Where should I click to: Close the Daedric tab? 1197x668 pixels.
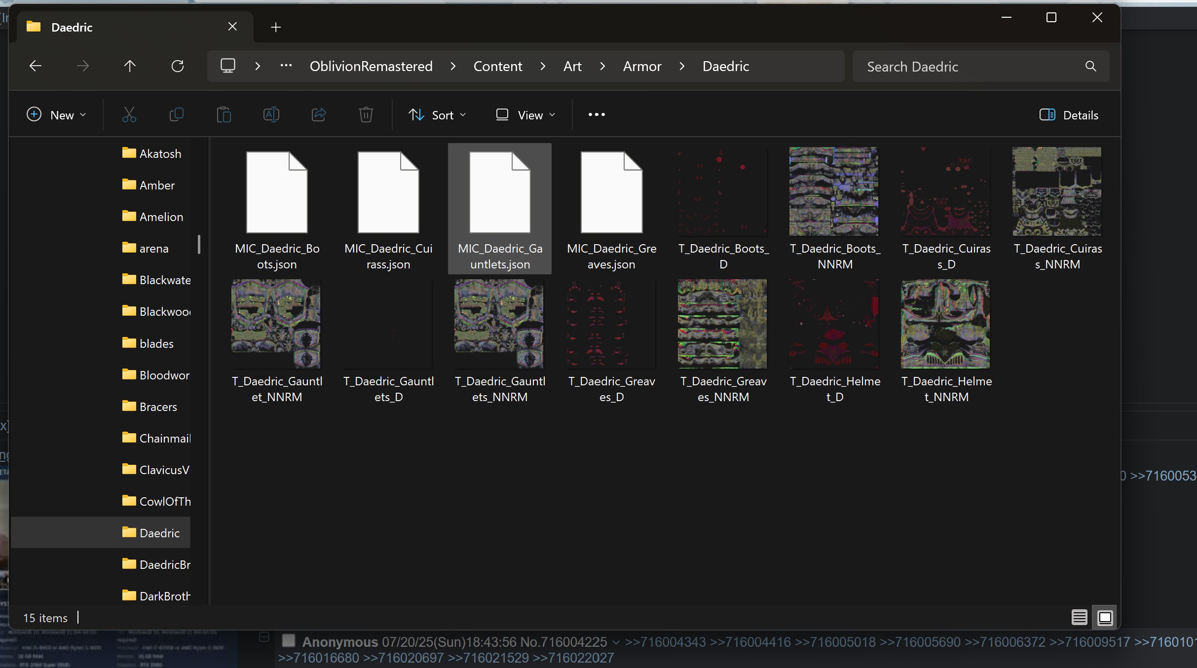pos(232,27)
